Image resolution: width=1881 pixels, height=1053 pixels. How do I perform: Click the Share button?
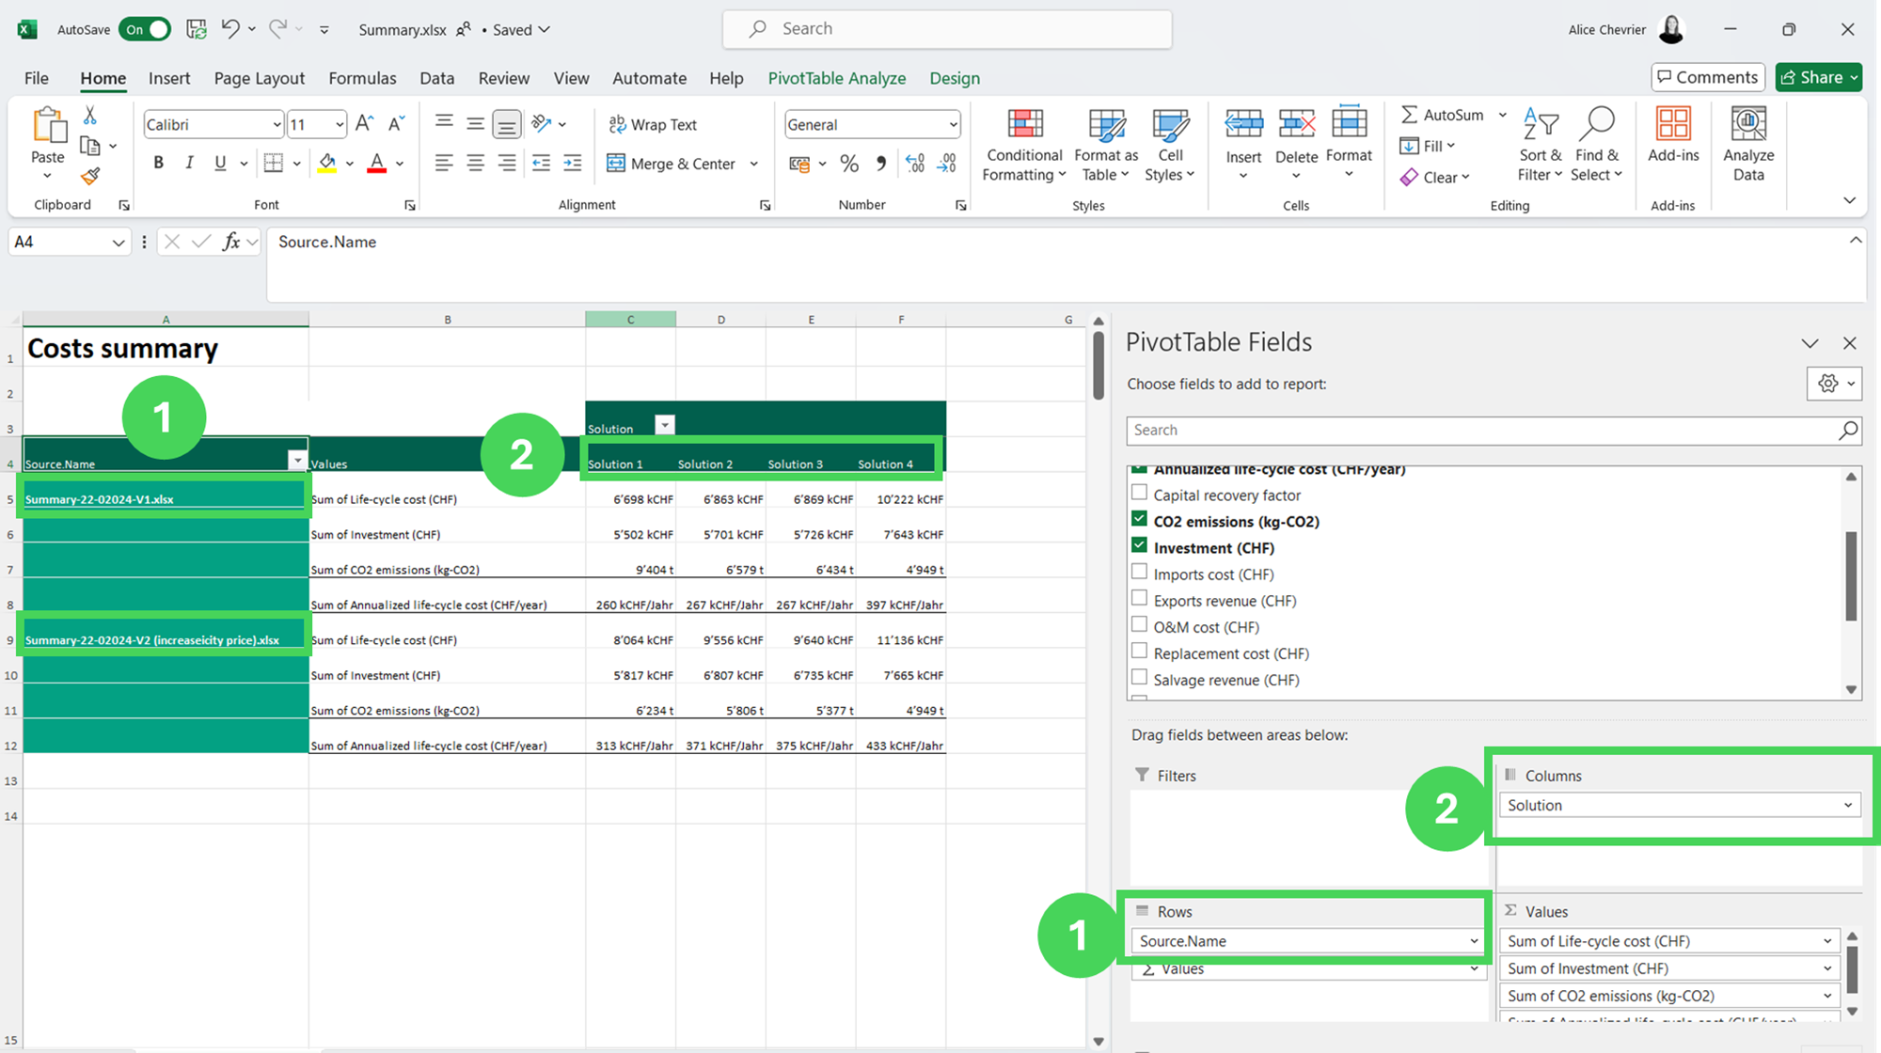(1811, 77)
